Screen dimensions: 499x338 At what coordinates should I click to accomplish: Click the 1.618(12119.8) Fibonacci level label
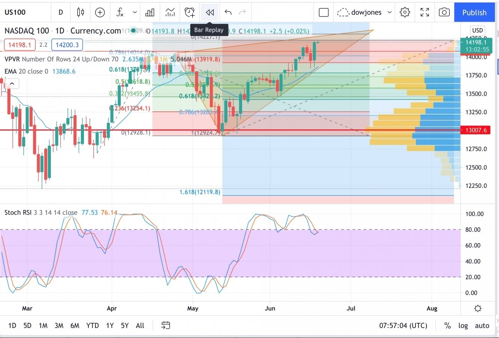(x=200, y=192)
